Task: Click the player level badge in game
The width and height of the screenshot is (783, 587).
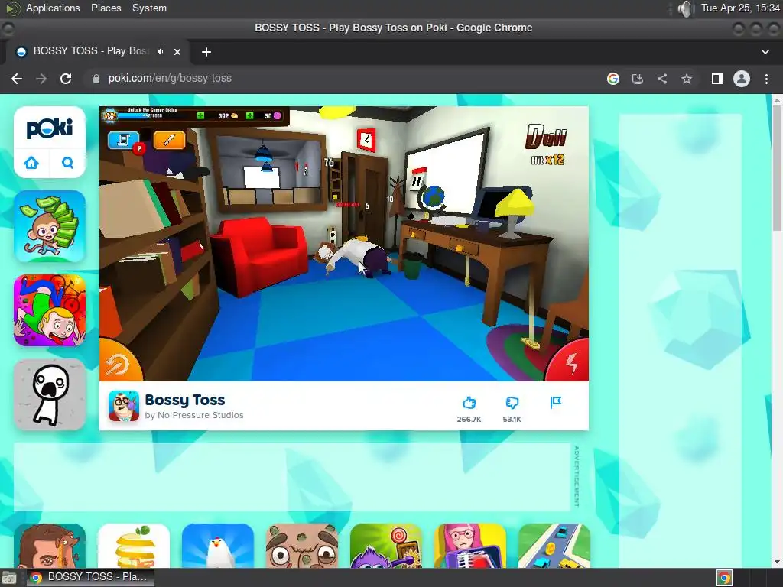Action: 109,115
